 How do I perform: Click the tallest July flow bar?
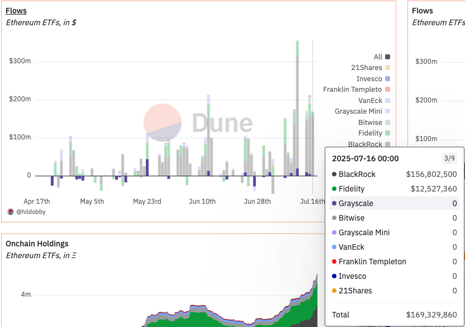tap(297, 108)
